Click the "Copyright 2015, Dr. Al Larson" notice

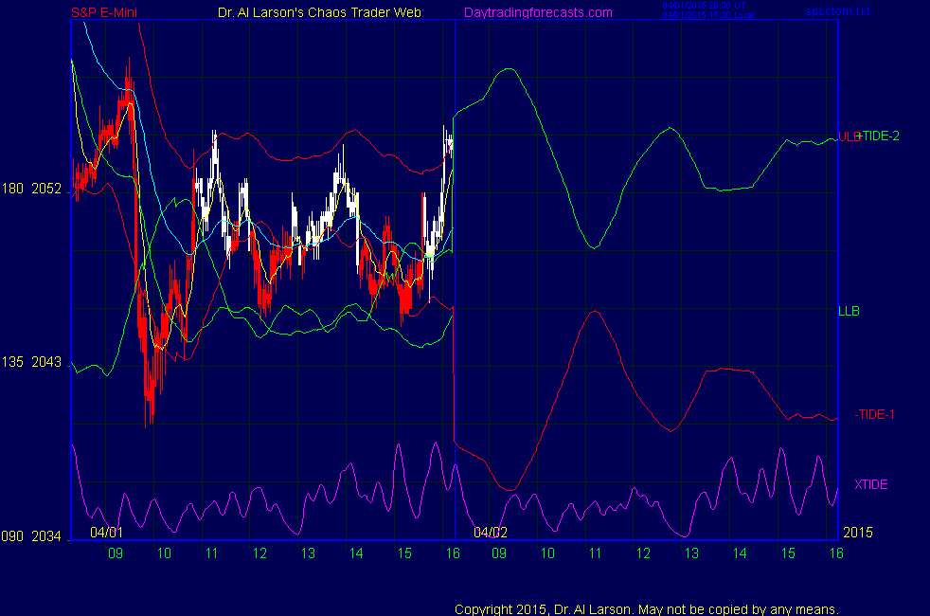[647, 609]
